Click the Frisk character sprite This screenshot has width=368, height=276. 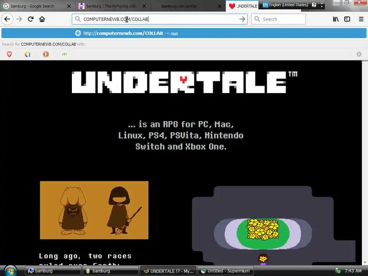[263, 259]
